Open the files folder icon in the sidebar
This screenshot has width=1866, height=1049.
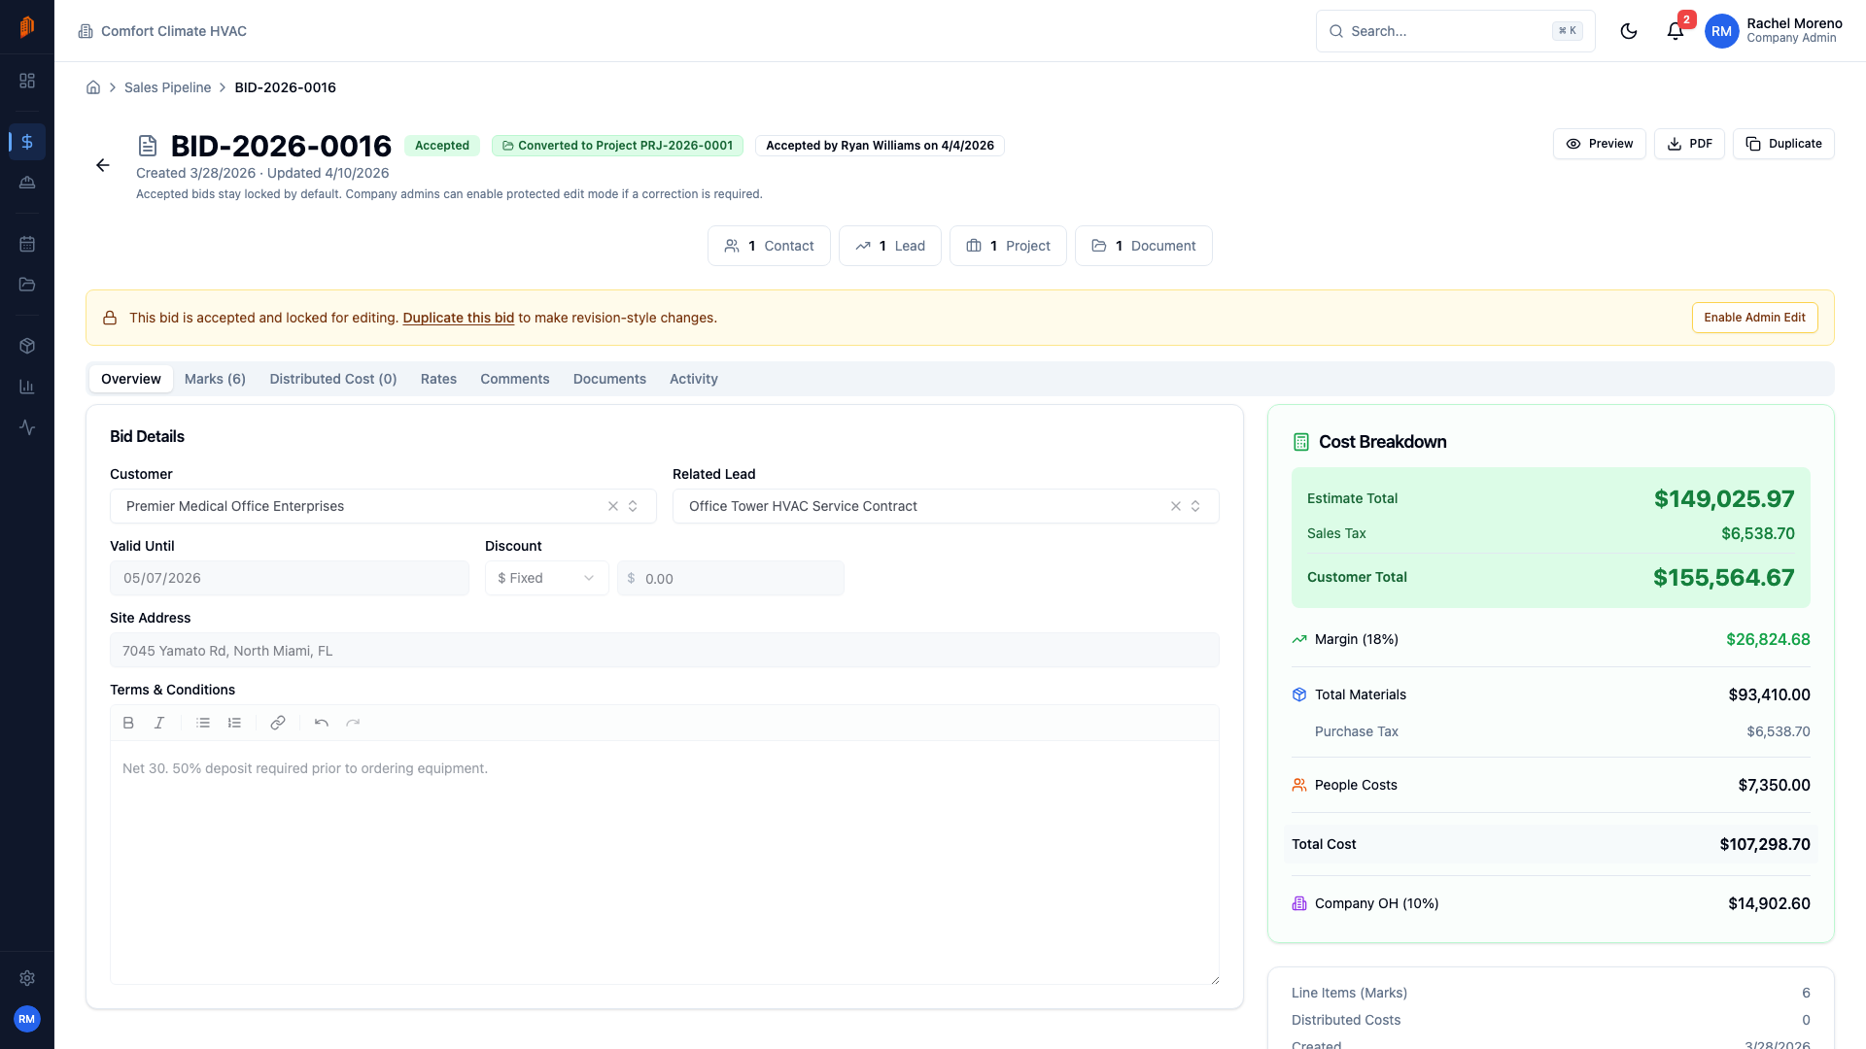(x=27, y=284)
